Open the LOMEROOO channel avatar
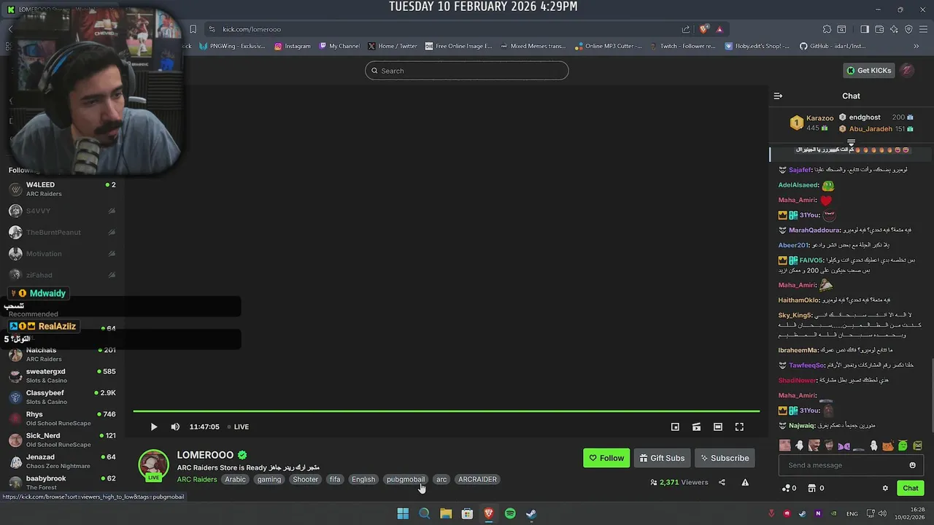Image resolution: width=934 pixels, height=525 pixels. pyautogui.click(x=153, y=466)
